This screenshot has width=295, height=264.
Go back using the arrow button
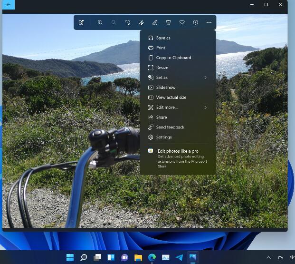pyautogui.click(x=8, y=5)
